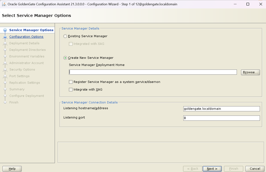Click the Java icon in title bar
266x172 pixels.
4,4
